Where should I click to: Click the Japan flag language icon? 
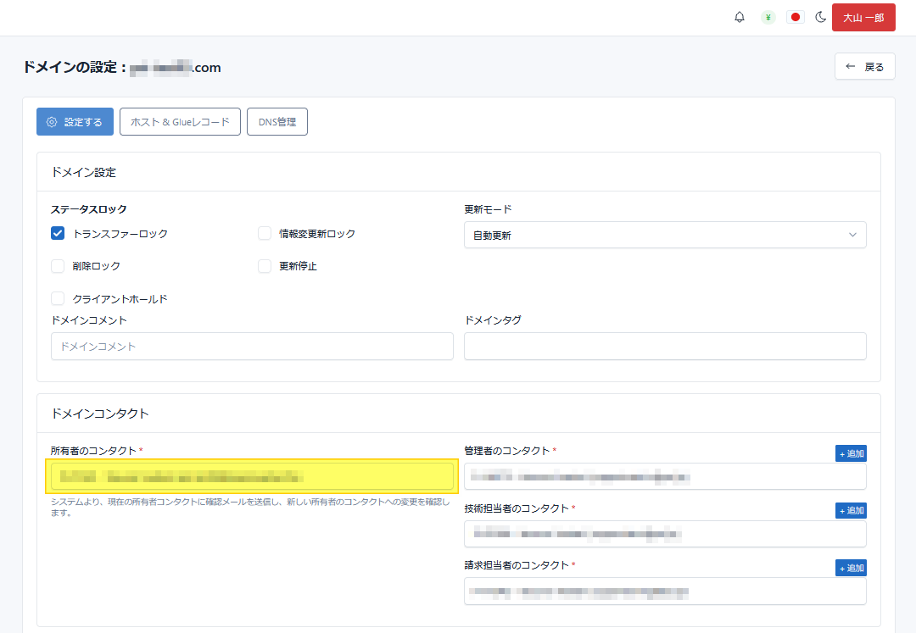pos(795,17)
